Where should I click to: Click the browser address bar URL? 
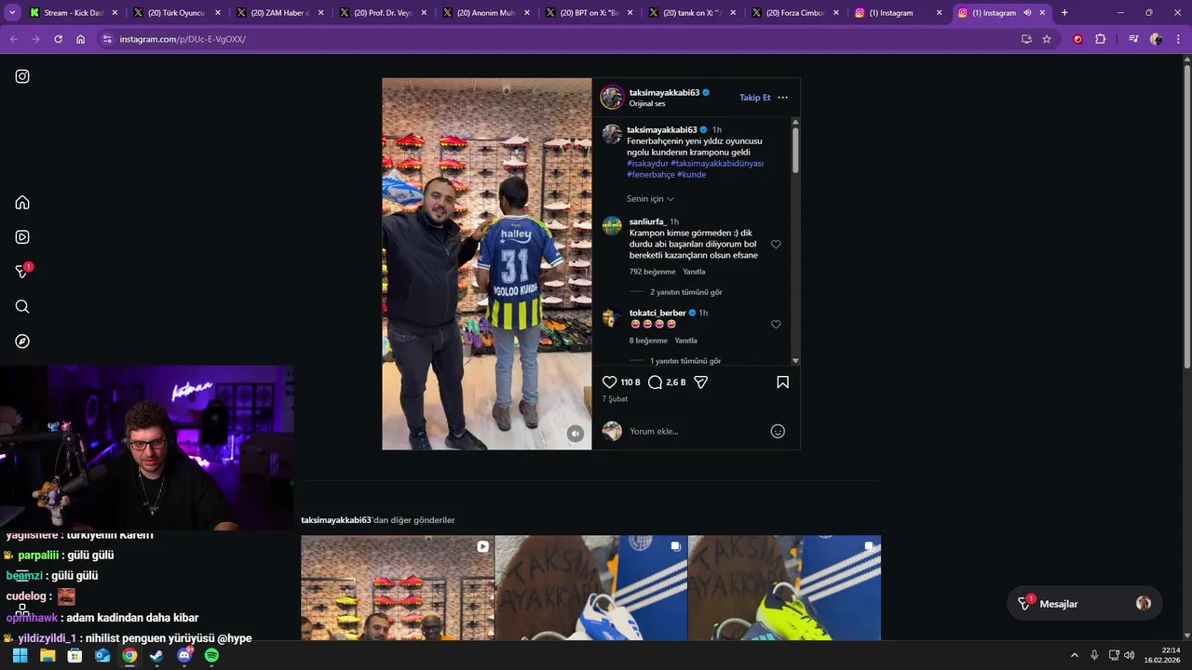point(183,39)
